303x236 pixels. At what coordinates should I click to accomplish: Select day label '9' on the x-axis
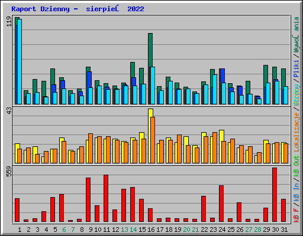coord(91,230)
